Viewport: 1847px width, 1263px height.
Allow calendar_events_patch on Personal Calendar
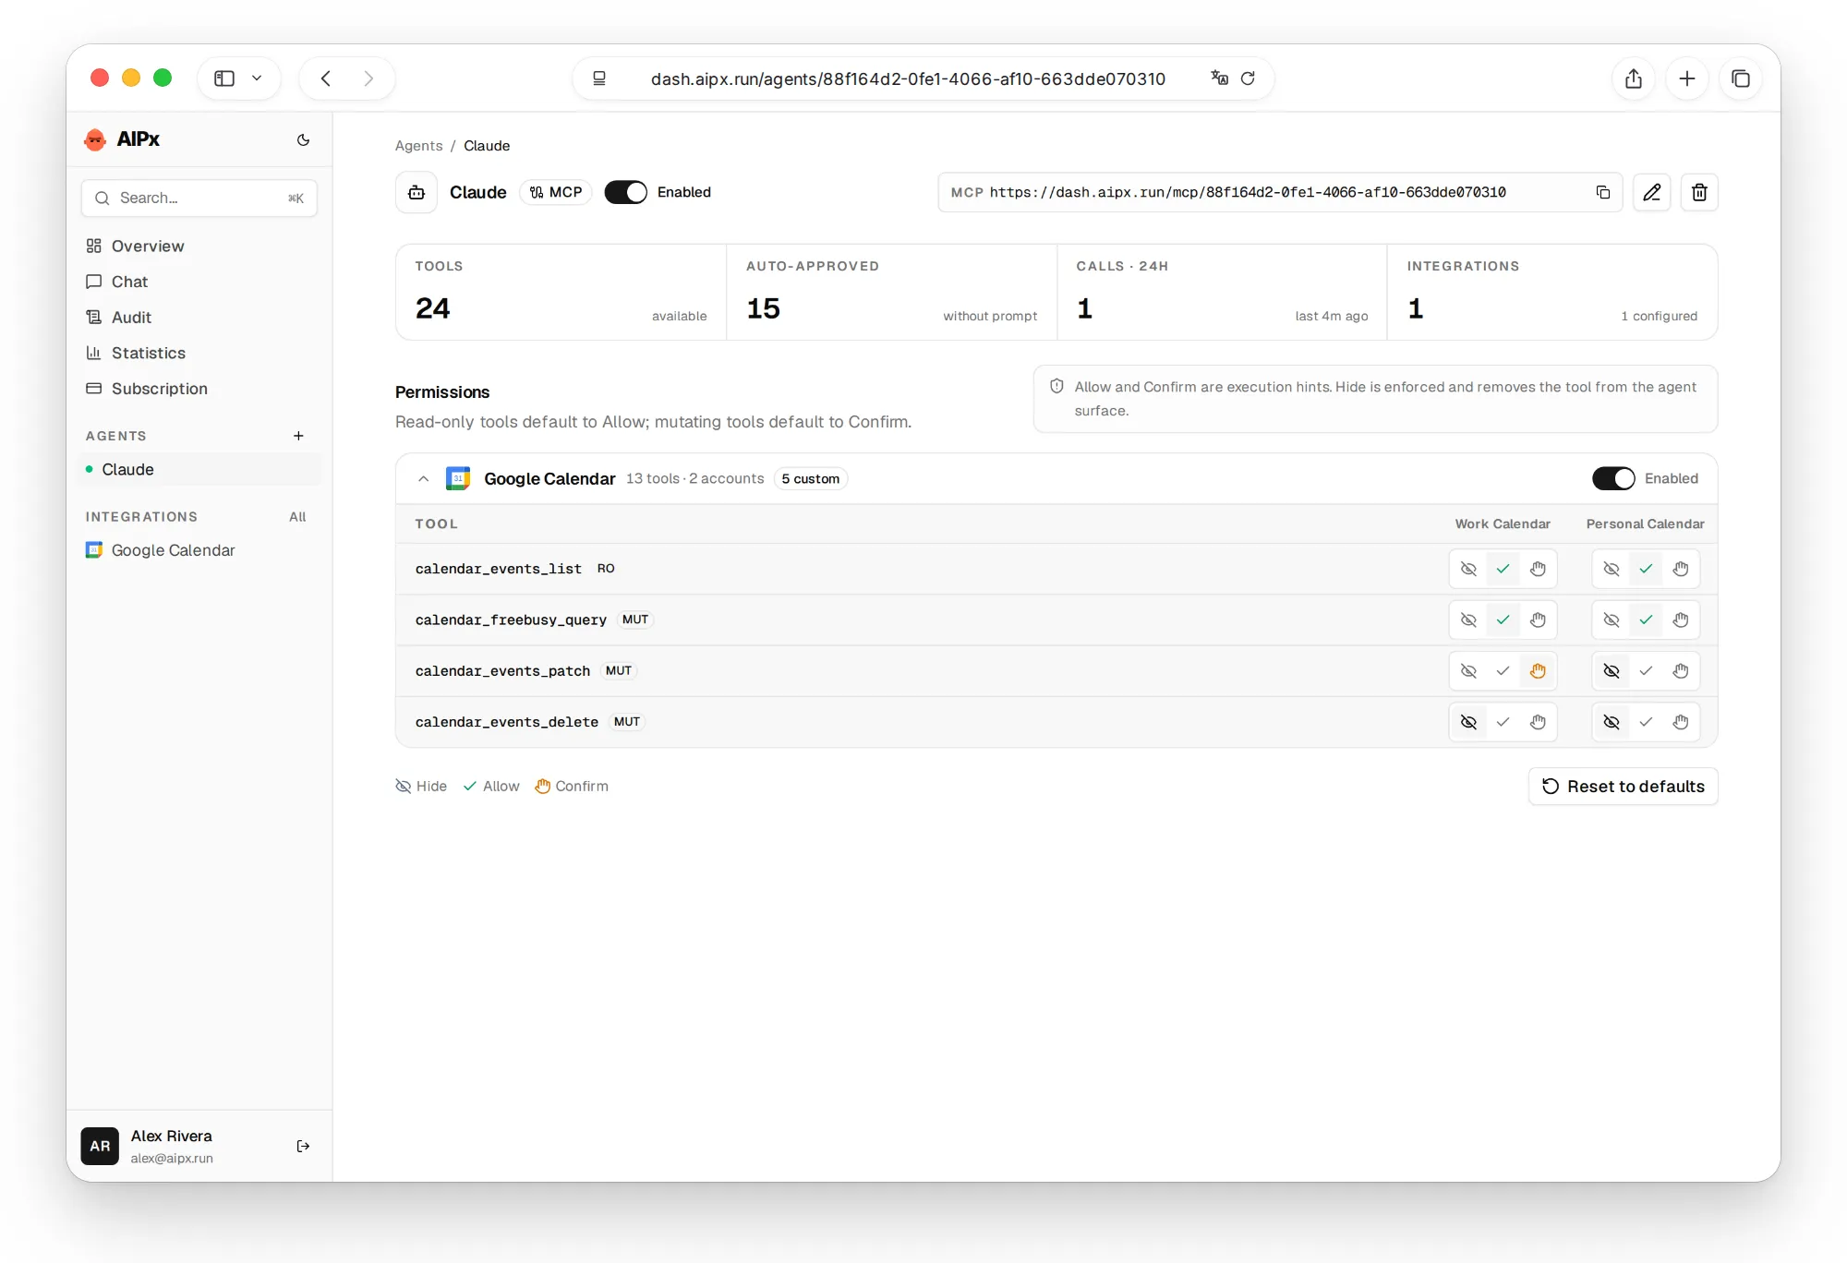point(1646,671)
